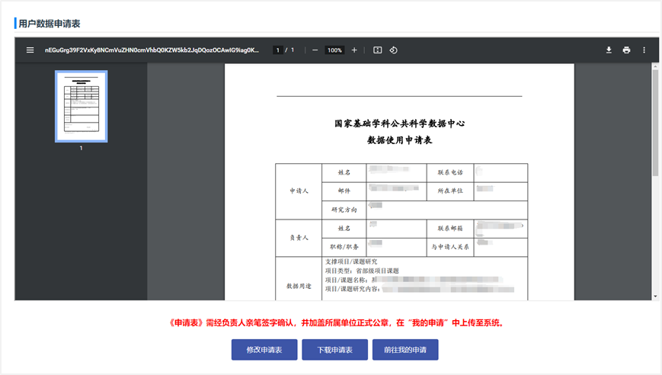This screenshot has width=662, height=375.
Task: Click the zoom in plus icon
Action: 354,50
